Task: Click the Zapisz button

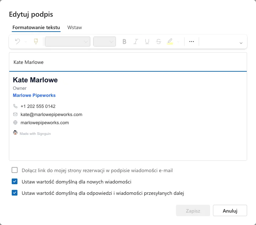Action: (x=193, y=210)
